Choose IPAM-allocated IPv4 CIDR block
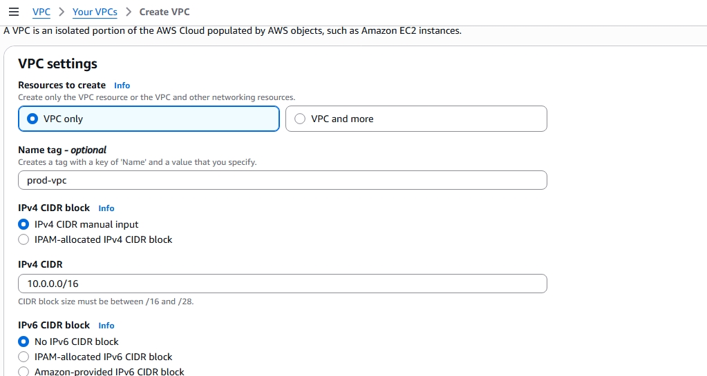This screenshot has height=376, width=707. [23, 239]
